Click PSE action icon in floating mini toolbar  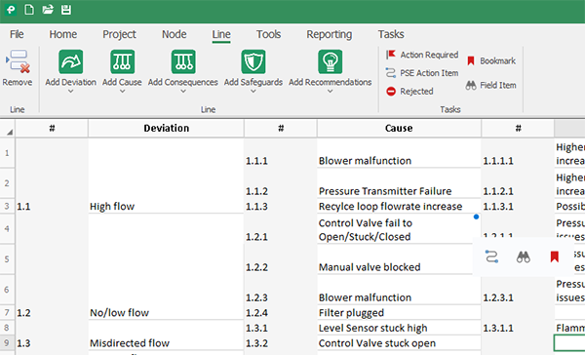491,256
